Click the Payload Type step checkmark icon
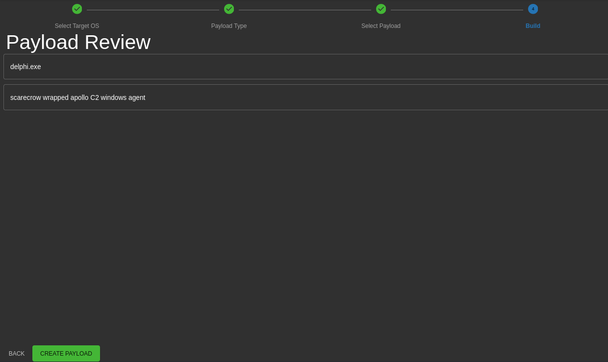608x362 pixels. point(229,9)
